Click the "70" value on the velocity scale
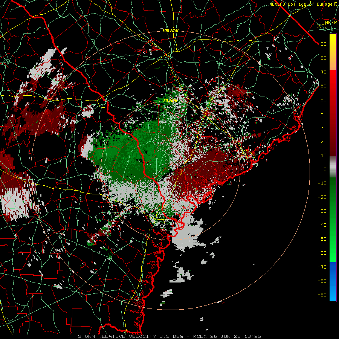 click(324, 72)
